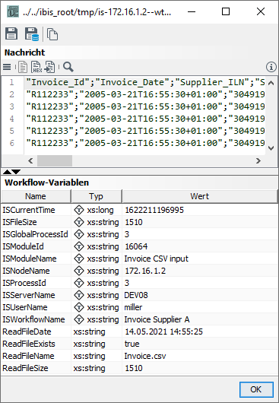
Task: Click type icon in ISModuleId row
Action: pyautogui.click(x=79, y=246)
